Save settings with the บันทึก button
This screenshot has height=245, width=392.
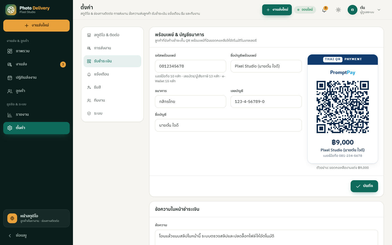pyautogui.click(x=364, y=186)
